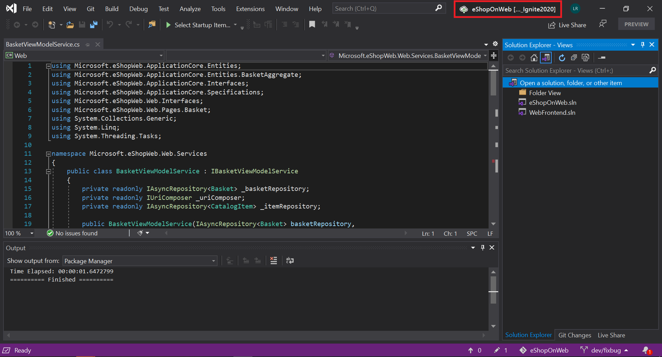Collapse the namespace region on line 11
The height and width of the screenshot is (357, 662).
pos(49,153)
